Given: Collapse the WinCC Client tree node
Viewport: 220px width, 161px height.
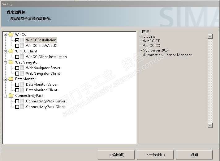Looking at the screenshot, I should tap(6, 52).
